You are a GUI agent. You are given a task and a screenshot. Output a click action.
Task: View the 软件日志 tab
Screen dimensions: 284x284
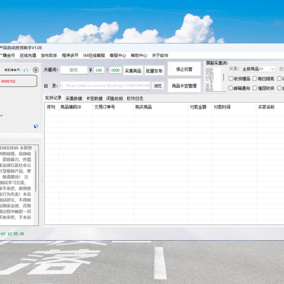coord(135,99)
